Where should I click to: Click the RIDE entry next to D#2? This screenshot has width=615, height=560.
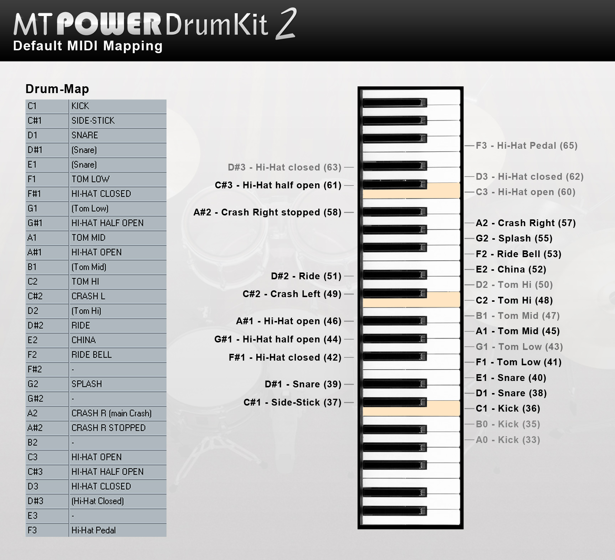(118, 325)
